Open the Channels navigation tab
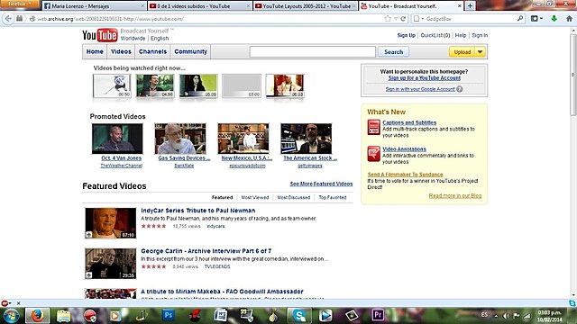Screen dimensions: 577x324 point(152,52)
